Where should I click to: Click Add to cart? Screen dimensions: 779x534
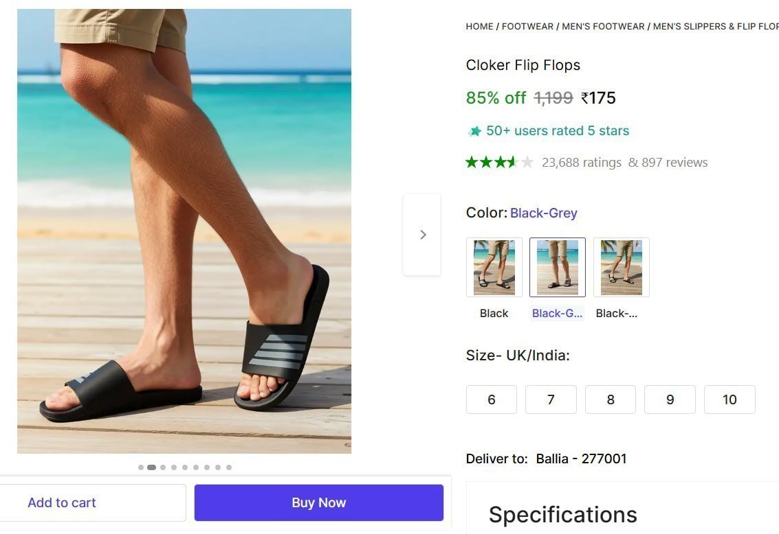(x=61, y=502)
